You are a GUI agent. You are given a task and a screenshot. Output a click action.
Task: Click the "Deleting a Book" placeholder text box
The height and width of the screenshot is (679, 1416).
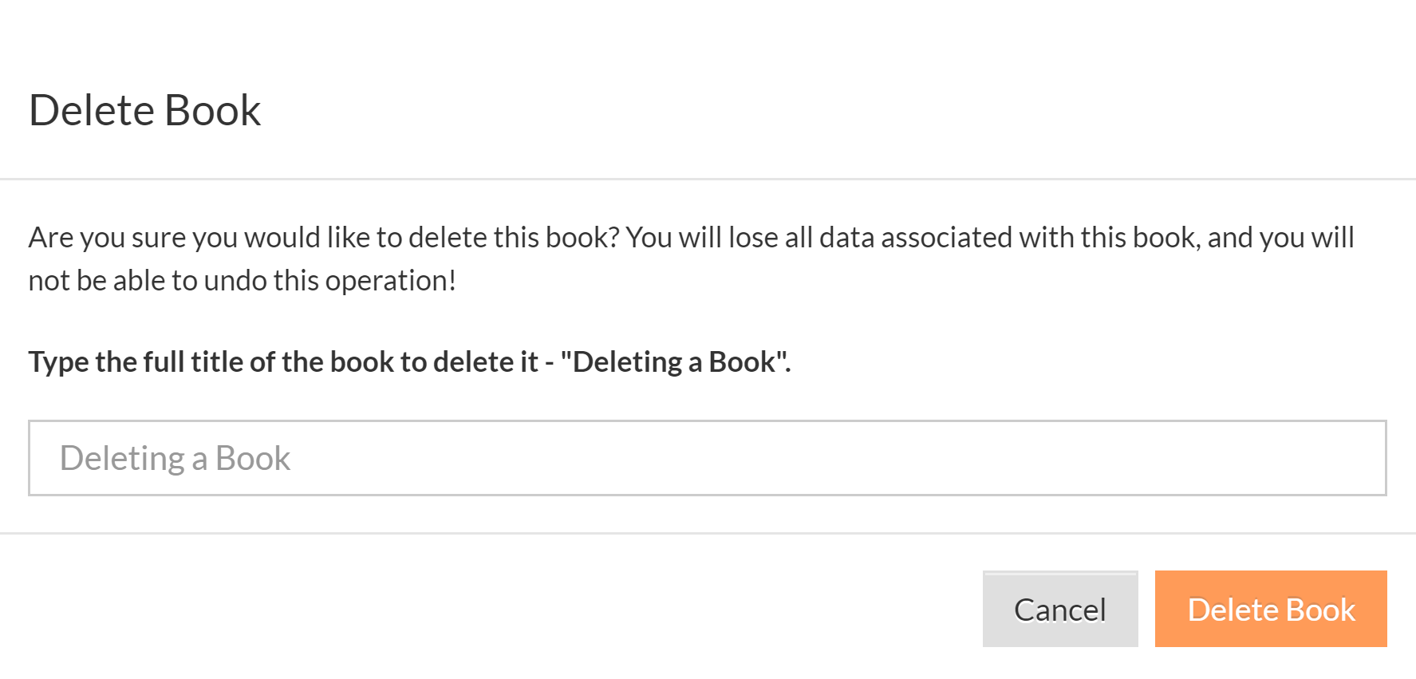(707, 458)
